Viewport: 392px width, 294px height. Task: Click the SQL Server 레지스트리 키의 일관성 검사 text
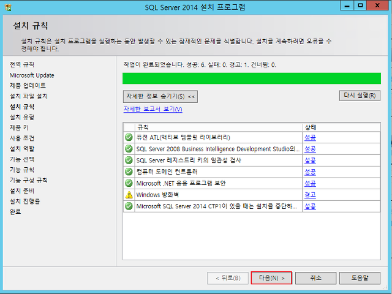click(189, 160)
